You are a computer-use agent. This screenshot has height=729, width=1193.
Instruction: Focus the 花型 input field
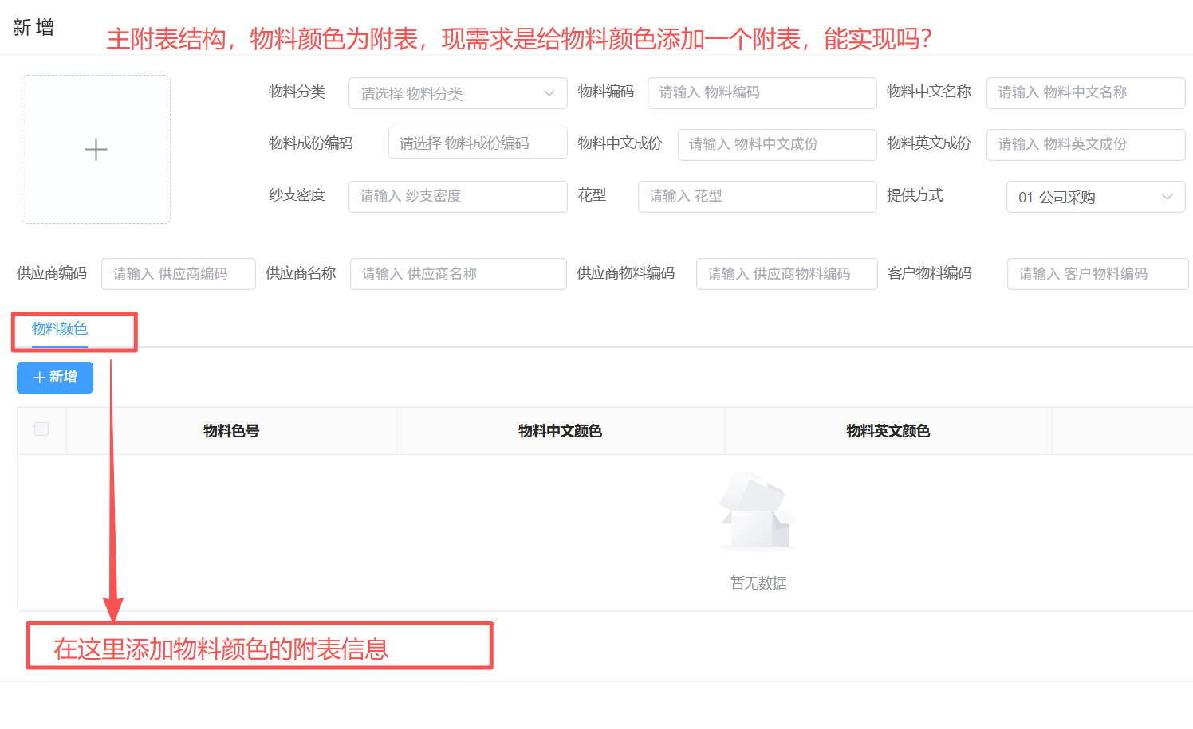(x=756, y=196)
